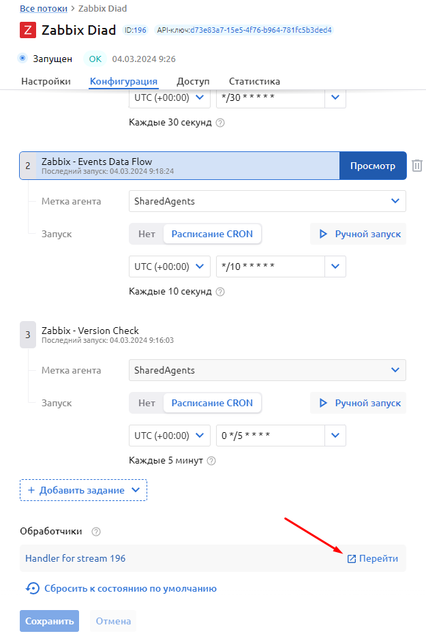Open agent label dropdown for Events Data Flow

coord(267,201)
